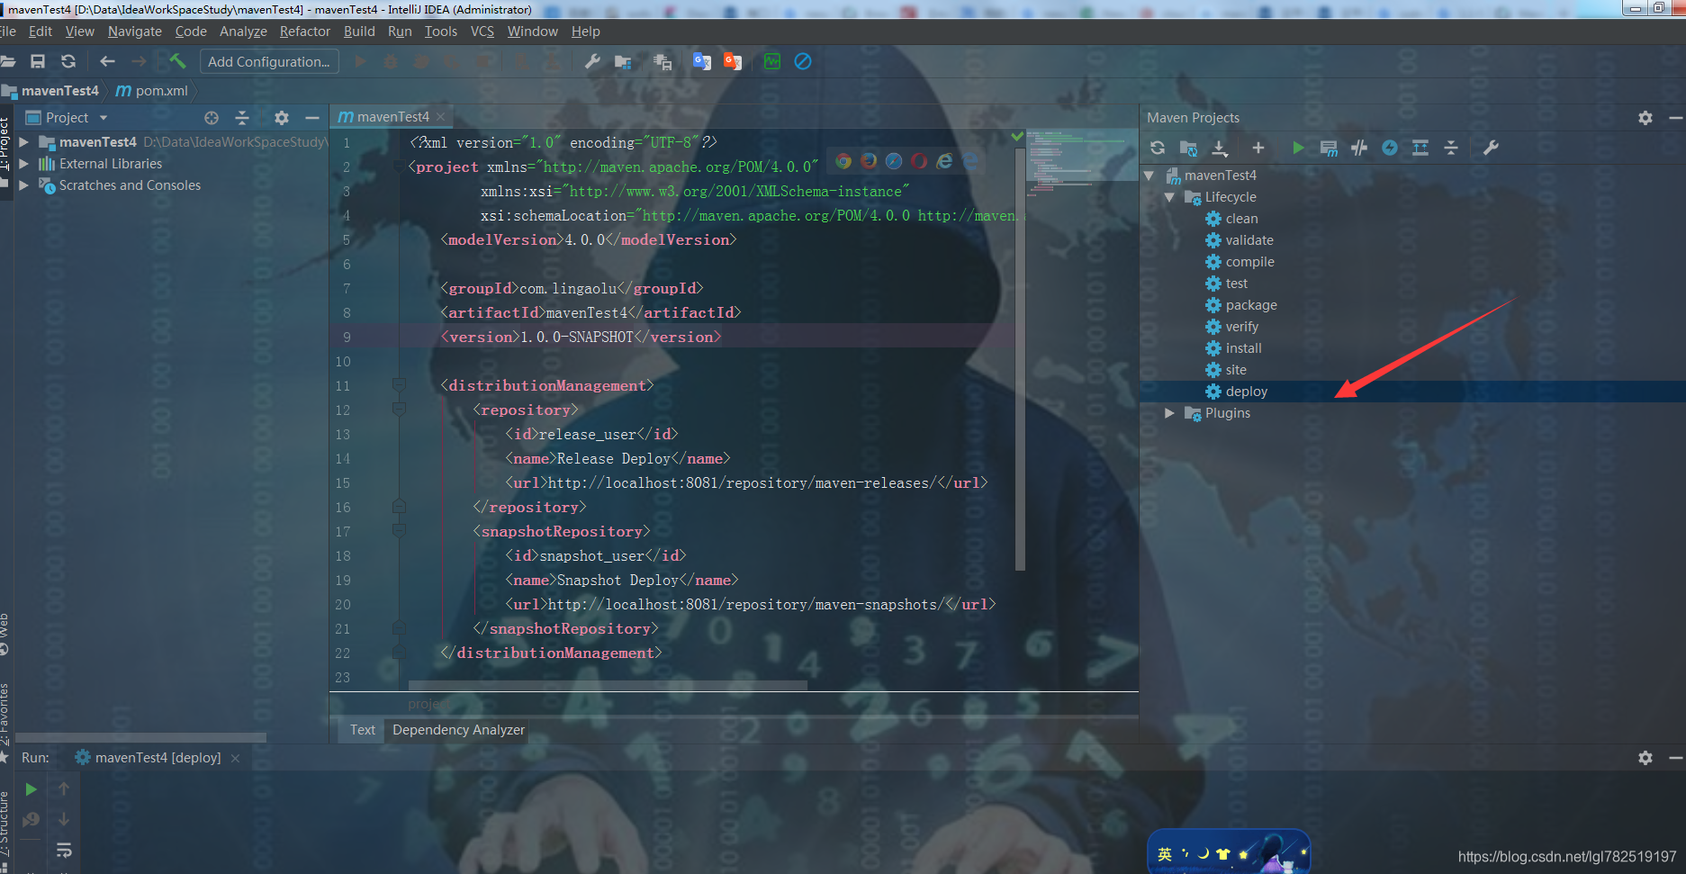Select package lifecycle goal
This screenshot has width=1686, height=874.
click(1250, 305)
